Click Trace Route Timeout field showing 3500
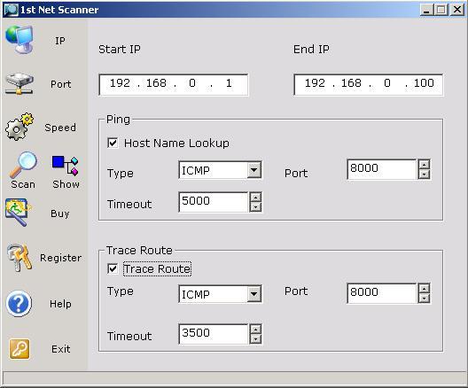This screenshot has height=388, width=468. click(214, 334)
